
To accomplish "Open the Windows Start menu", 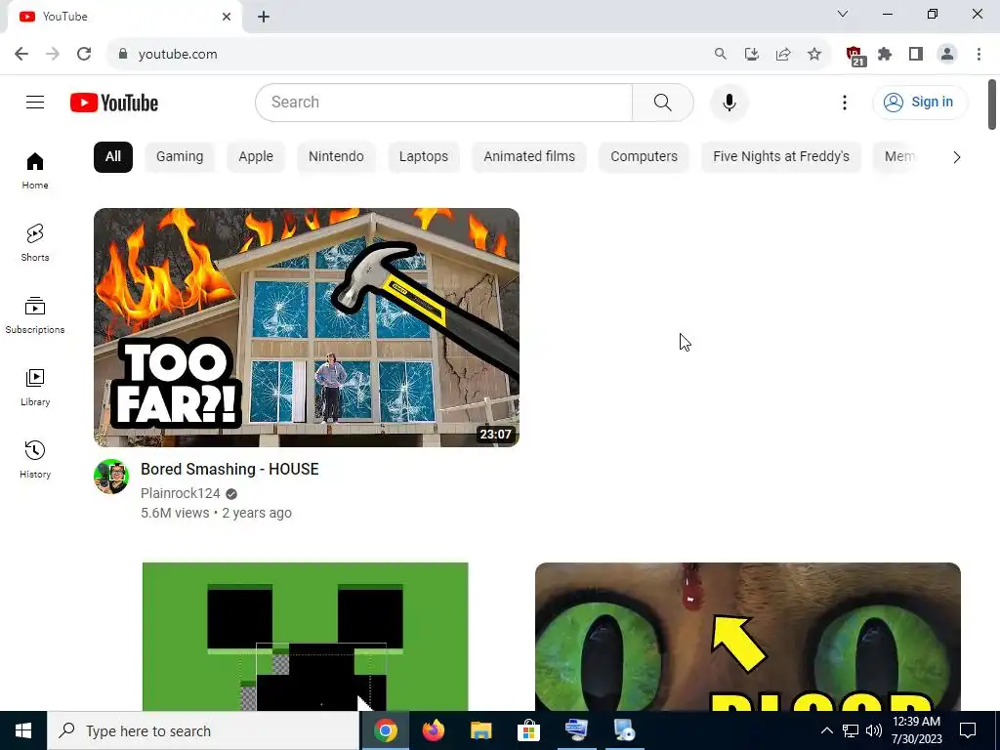I will (23, 730).
